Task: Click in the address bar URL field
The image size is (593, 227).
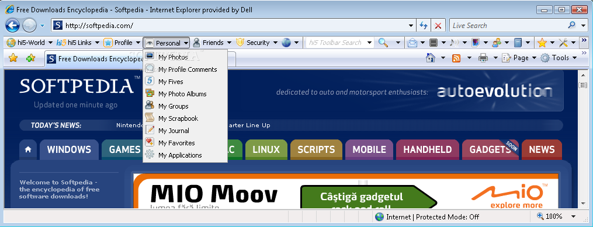Action: [233, 26]
